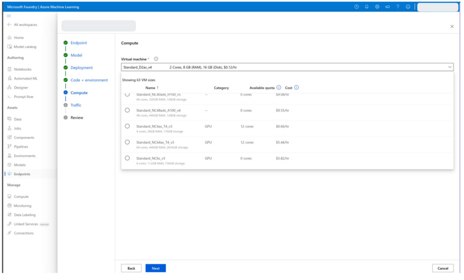Click info icon next to Cost column
The height and width of the screenshot is (280, 464).
297,88
